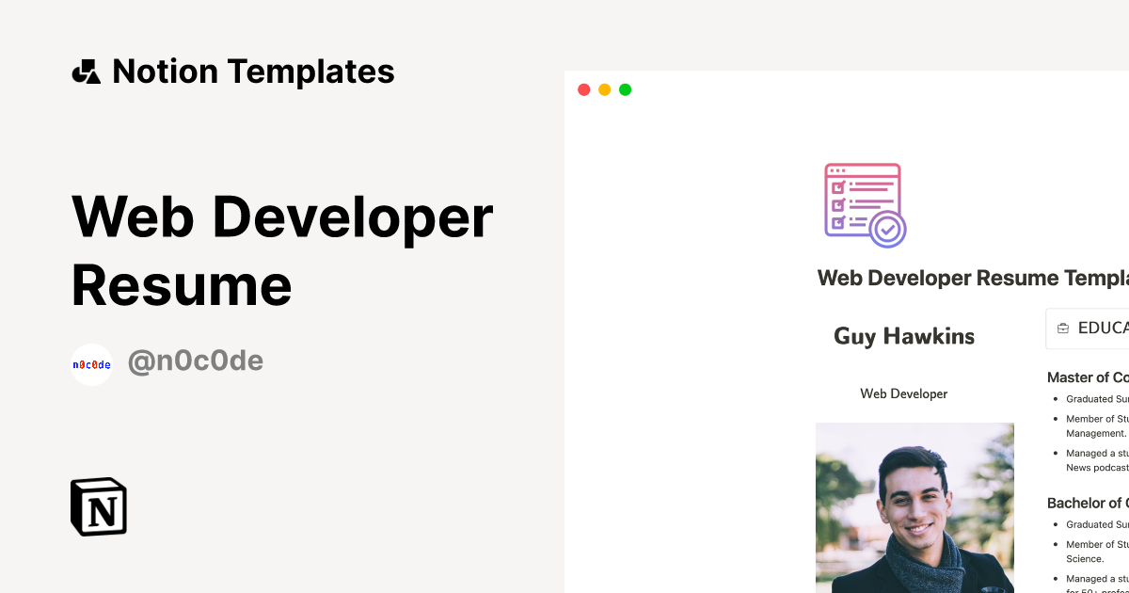Close the window with the red button

coord(583,89)
